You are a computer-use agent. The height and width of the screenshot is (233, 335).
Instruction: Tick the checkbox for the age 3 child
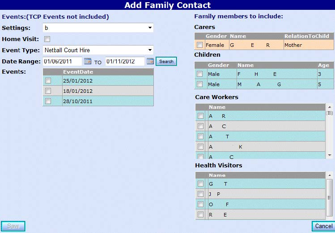point(200,74)
